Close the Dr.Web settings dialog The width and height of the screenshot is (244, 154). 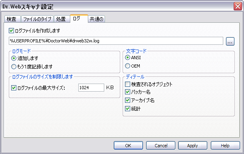coord(238,6)
